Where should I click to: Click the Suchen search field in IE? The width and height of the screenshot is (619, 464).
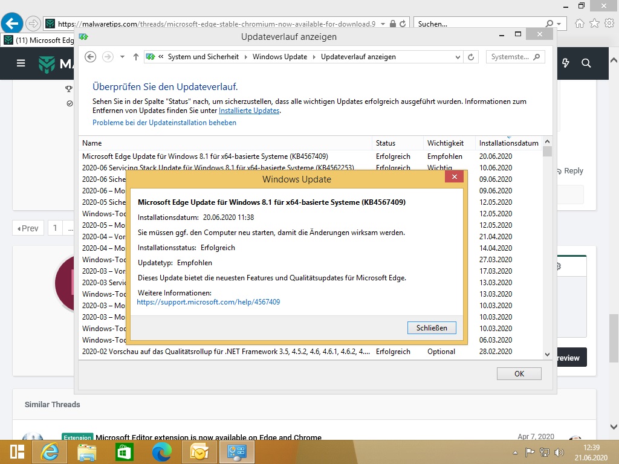click(479, 24)
